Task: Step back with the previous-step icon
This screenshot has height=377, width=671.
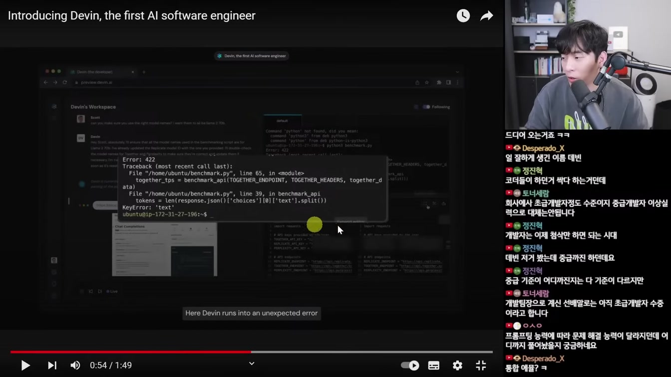Action: coord(90,291)
